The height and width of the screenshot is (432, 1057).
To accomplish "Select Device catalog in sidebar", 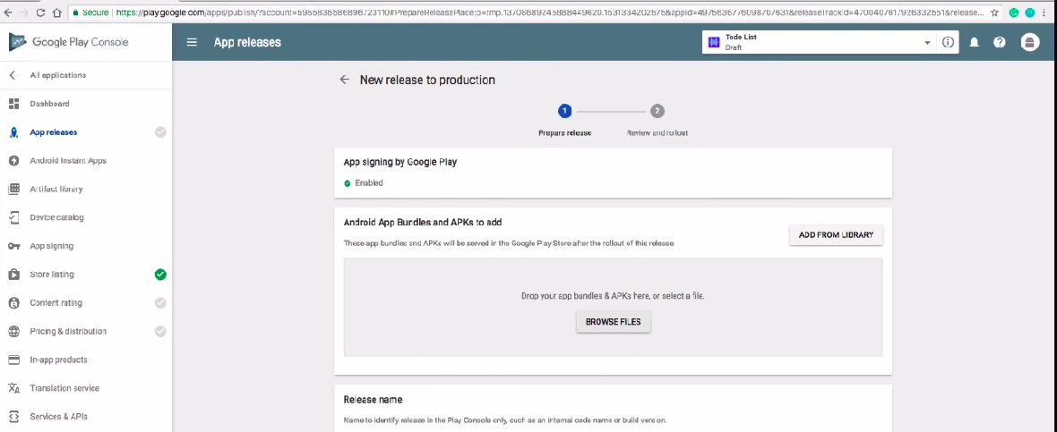I will pyautogui.click(x=57, y=217).
